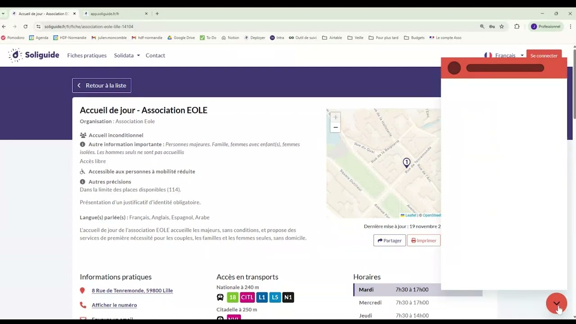Close the Accueil de jour tab
Viewport: 576px width, 324px height.
(74, 13)
